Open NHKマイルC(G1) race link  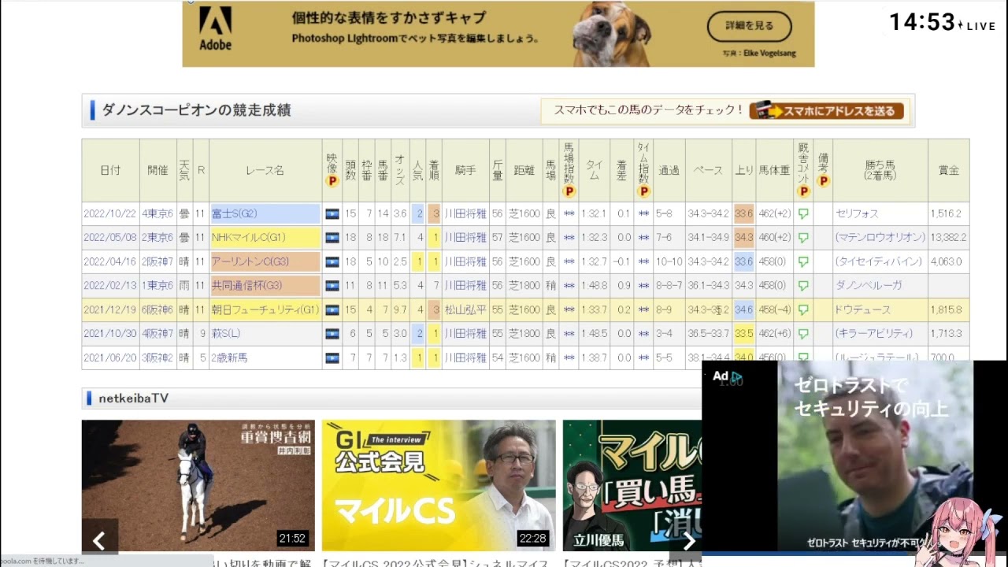pyautogui.click(x=248, y=237)
